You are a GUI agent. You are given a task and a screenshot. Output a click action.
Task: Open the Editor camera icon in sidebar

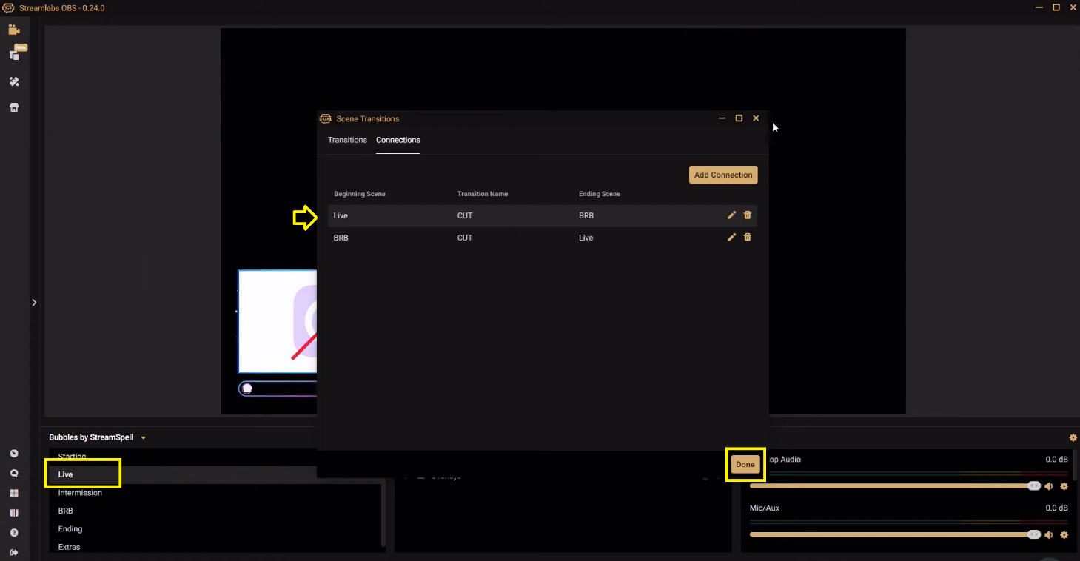coord(13,30)
